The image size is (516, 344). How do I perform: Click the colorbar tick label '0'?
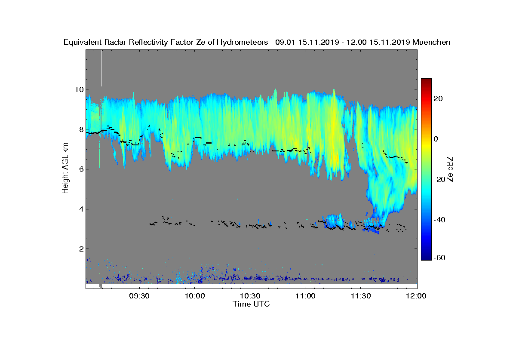click(436, 139)
